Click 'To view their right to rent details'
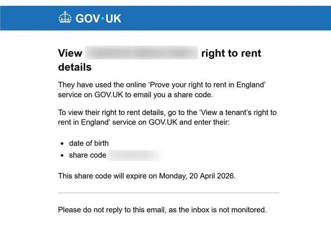This screenshot has height=225, width=331. (x=118, y=113)
